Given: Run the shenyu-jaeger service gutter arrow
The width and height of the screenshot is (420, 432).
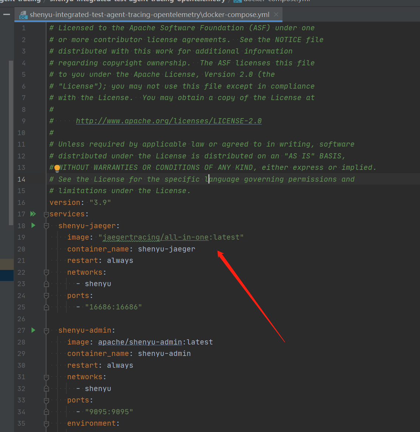Looking at the screenshot, I should click(x=33, y=225).
